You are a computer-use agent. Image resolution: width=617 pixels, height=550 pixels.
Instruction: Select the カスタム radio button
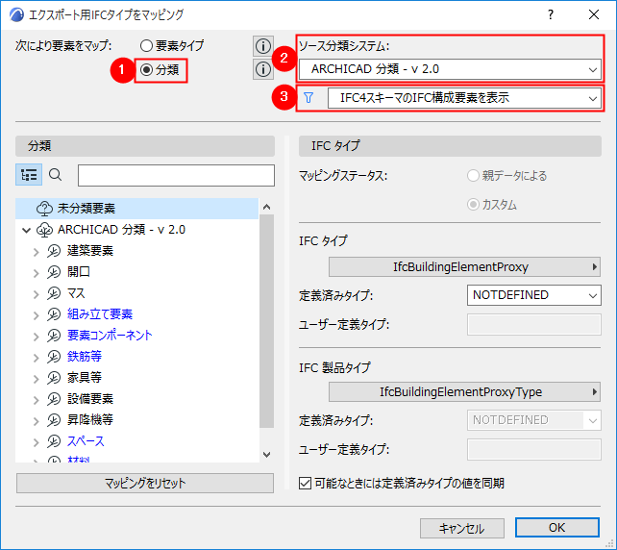coord(473,205)
